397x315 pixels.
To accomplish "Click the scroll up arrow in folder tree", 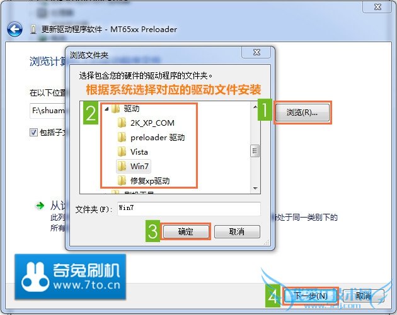I will pyautogui.click(x=255, y=107).
